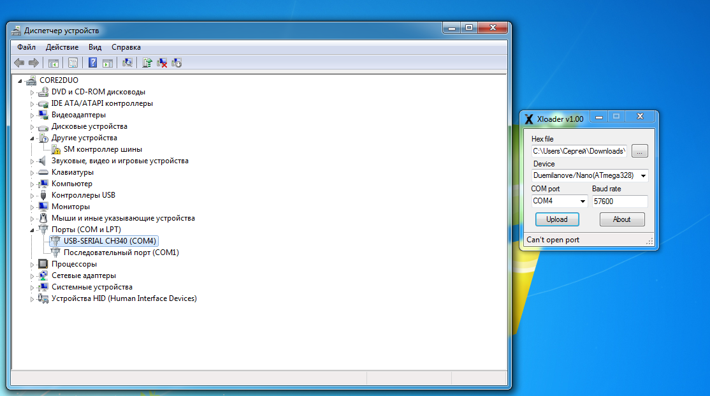Collapse the CORE2DUO root node
The height and width of the screenshot is (396, 710).
[x=20, y=80]
